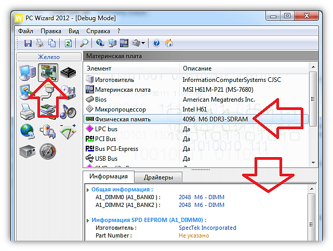The width and height of the screenshot is (333, 251).
Task: Click the MSI H61M-P21 (MS-7680) value
Action: [x=218, y=90]
